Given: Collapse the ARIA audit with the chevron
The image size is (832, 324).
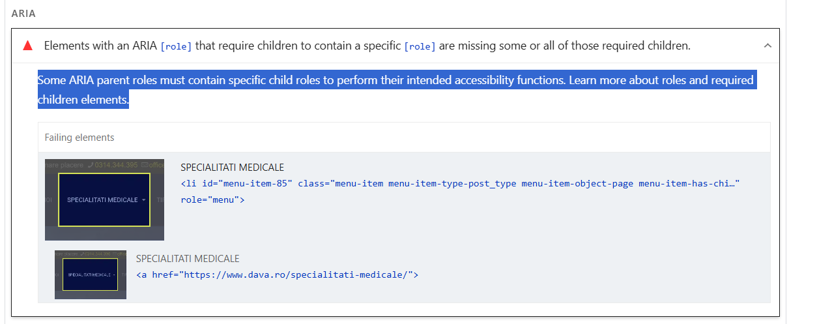Looking at the screenshot, I should [767, 46].
